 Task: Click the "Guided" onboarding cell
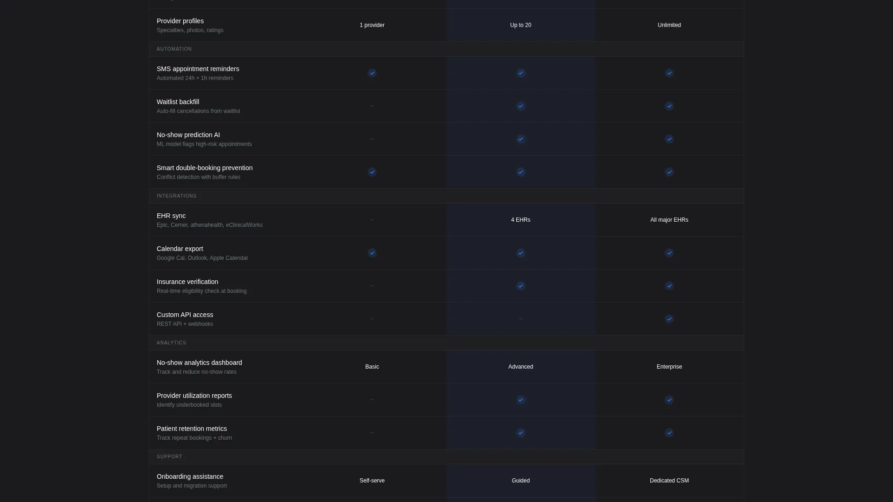520,481
